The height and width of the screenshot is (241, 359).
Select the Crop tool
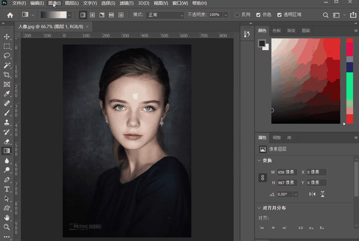click(x=7, y=75)
